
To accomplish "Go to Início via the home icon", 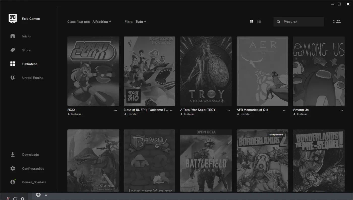I will point(13,36).
